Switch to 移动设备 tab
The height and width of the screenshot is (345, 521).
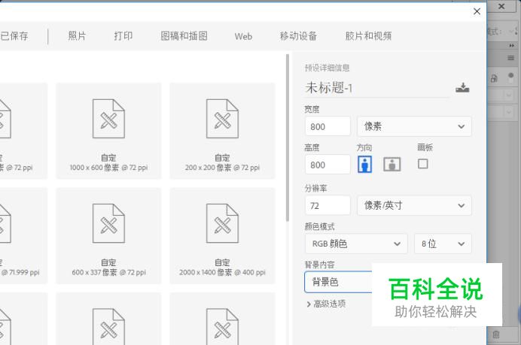(298, 36)
